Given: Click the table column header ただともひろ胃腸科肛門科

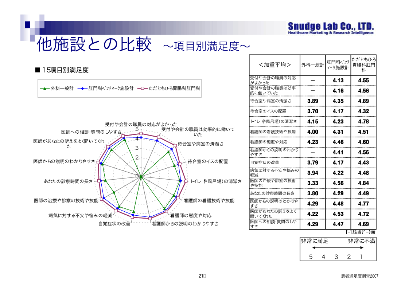Looking at the screenshot, I should point(364,65).
